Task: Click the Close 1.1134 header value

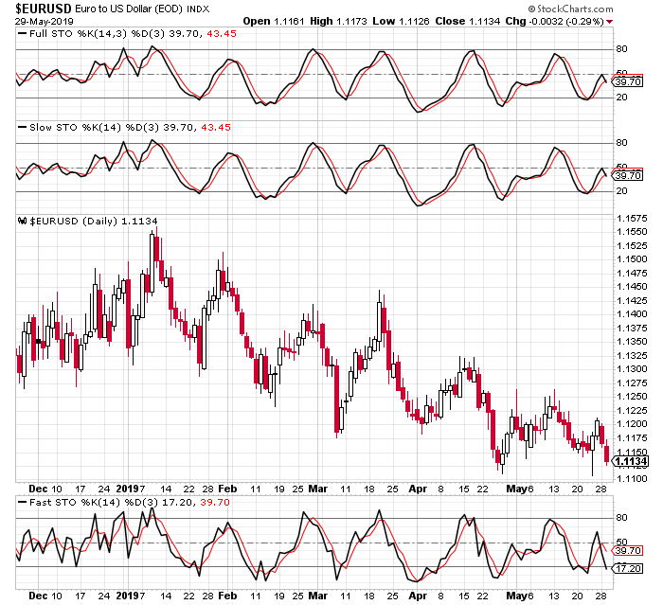Action: pos(468,21)
